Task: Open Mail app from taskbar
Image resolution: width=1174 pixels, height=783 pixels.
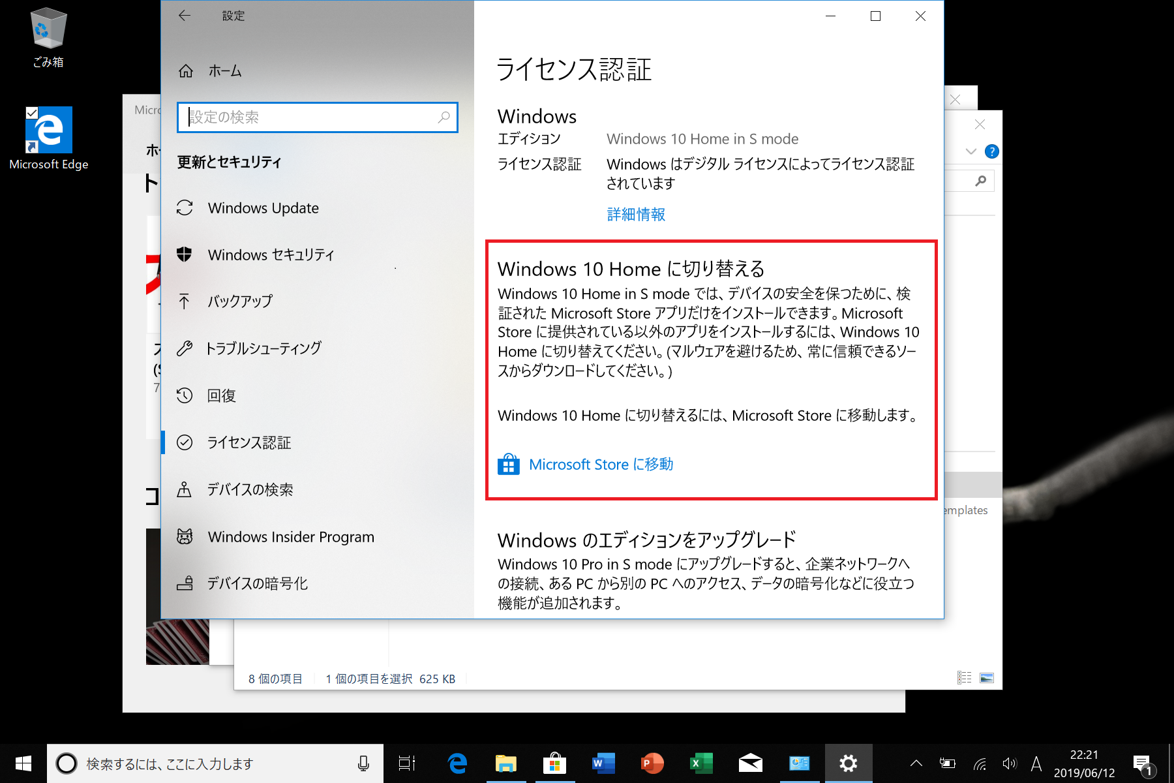Action: [750, 763]
